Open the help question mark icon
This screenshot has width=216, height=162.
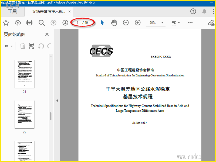(193, 11)
